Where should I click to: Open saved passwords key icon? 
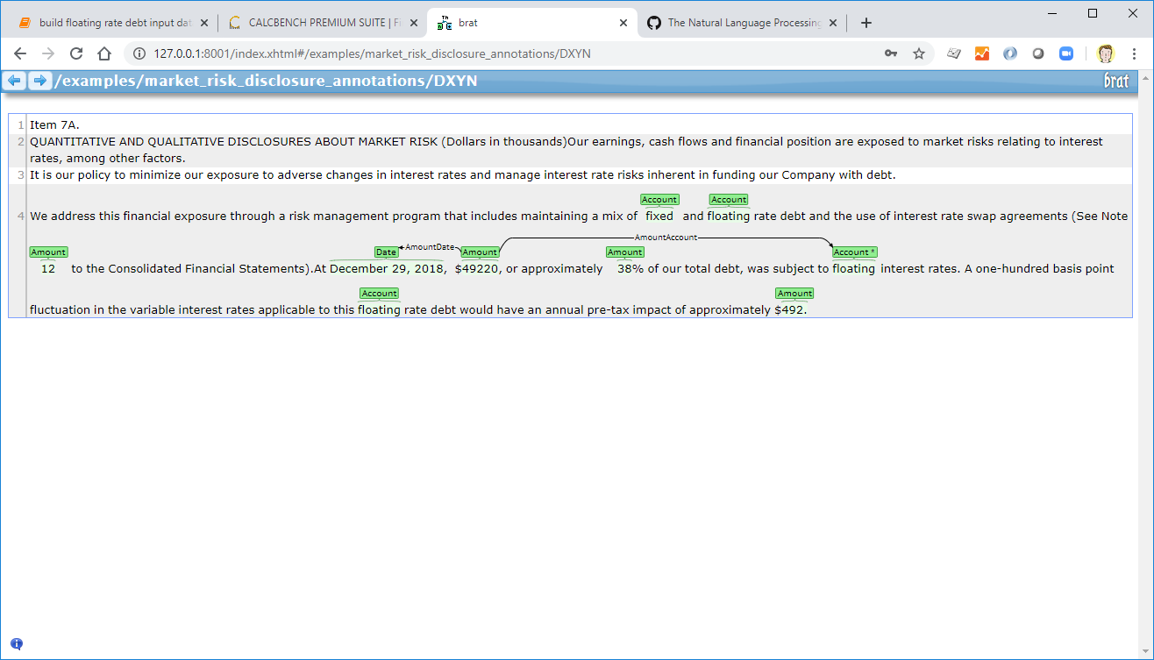[891, 53]
